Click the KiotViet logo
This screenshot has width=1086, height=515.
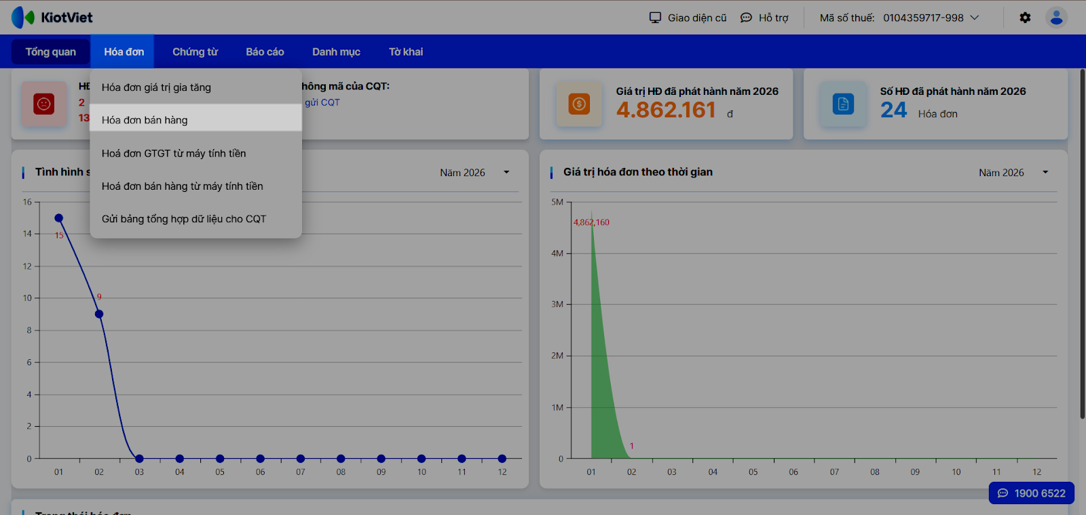point(52,18)
